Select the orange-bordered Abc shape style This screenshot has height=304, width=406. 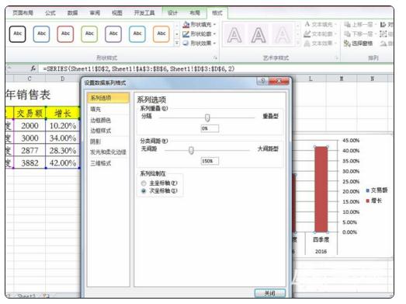pyautogui.click(x=161, y=33)
